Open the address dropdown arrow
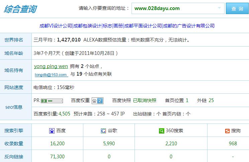 pos(220,8)
